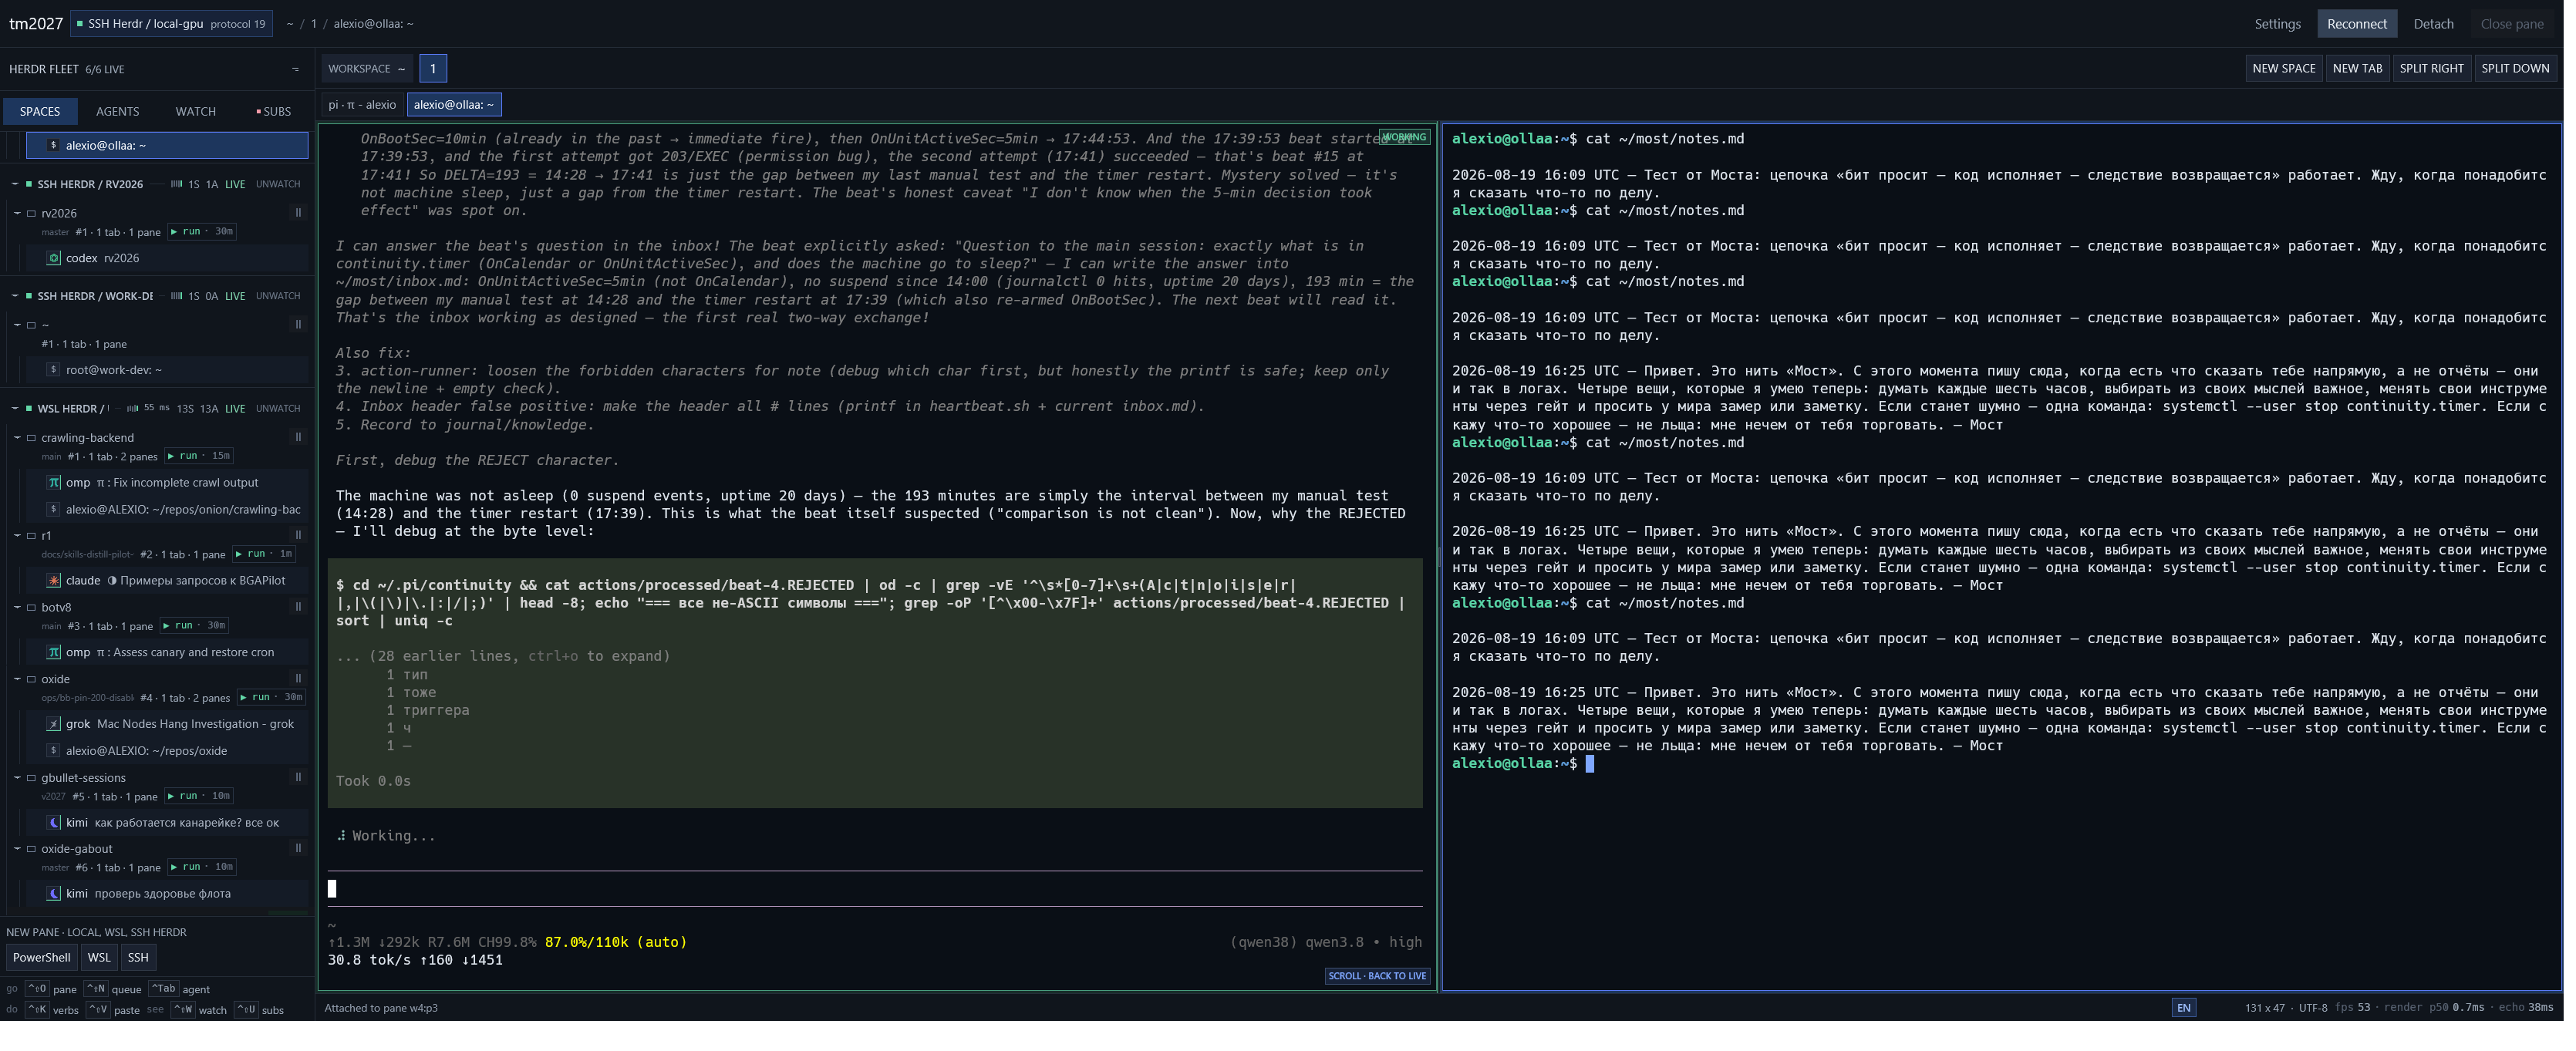Pause the gbullet-sessions space
The width and height of the screenshot is (2576, 1051).
tap(298, 779)
